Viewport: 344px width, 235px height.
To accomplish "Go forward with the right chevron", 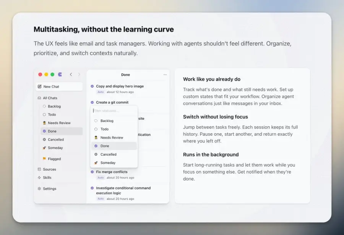I will [79, 75].
